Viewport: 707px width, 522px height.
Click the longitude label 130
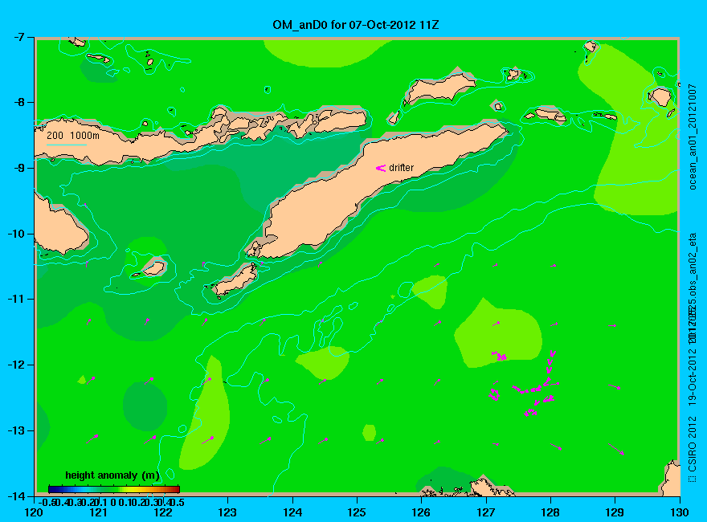pos(679,512)
